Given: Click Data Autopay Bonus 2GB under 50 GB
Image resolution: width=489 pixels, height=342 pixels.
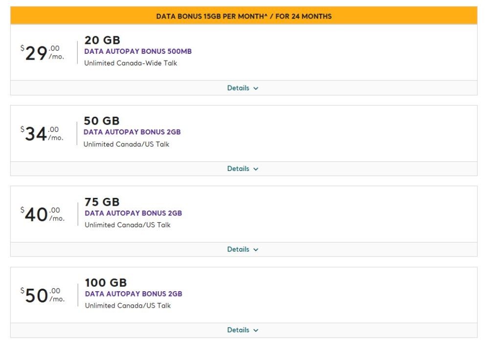Looking at the screenshot, I should pos(132,132).
